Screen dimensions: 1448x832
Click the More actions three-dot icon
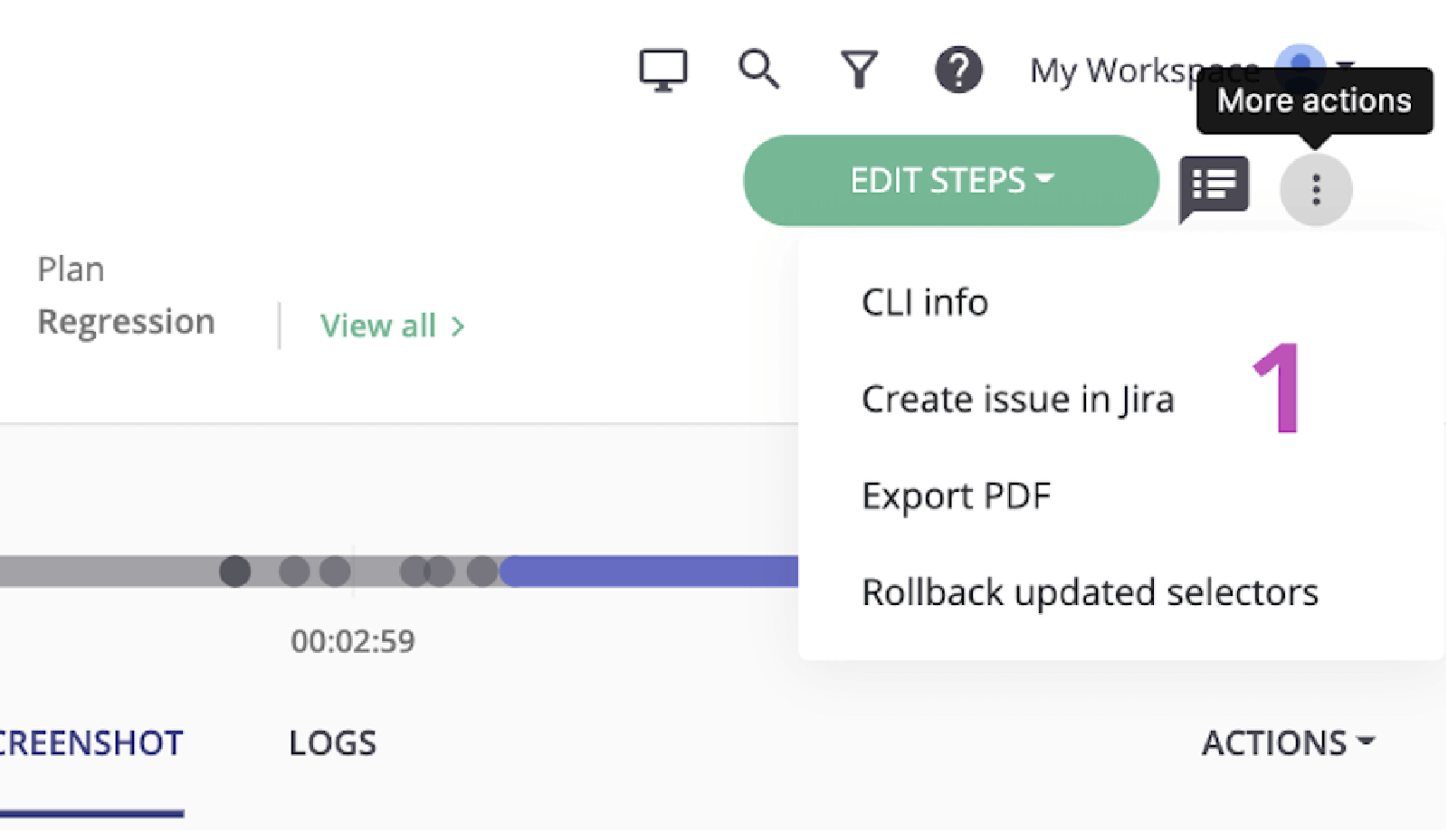point(1315,189)
